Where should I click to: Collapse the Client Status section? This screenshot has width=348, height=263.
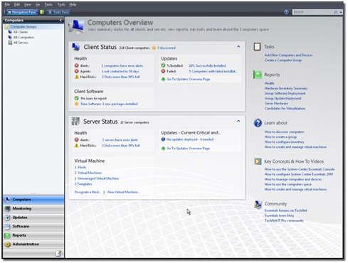238,47
